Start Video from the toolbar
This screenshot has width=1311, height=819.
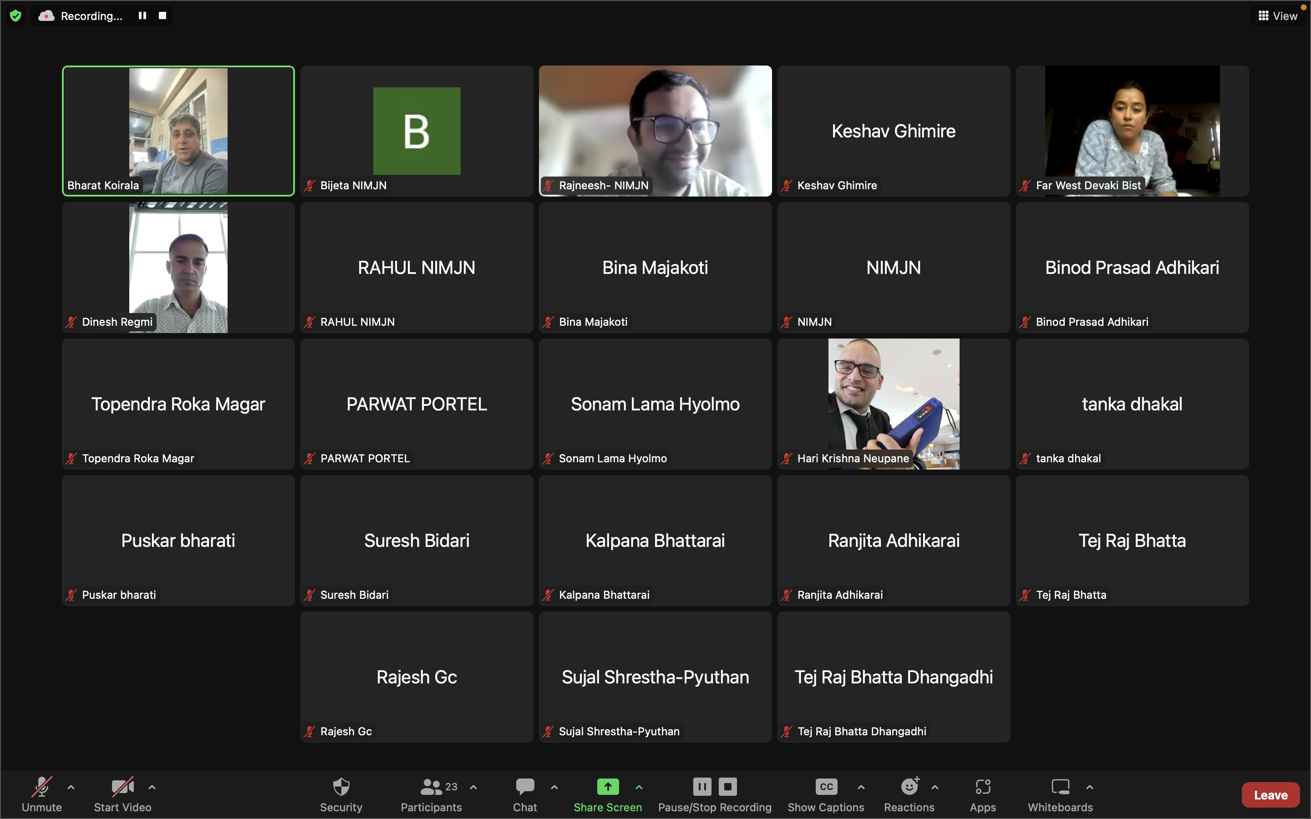(x=122, y=794)
